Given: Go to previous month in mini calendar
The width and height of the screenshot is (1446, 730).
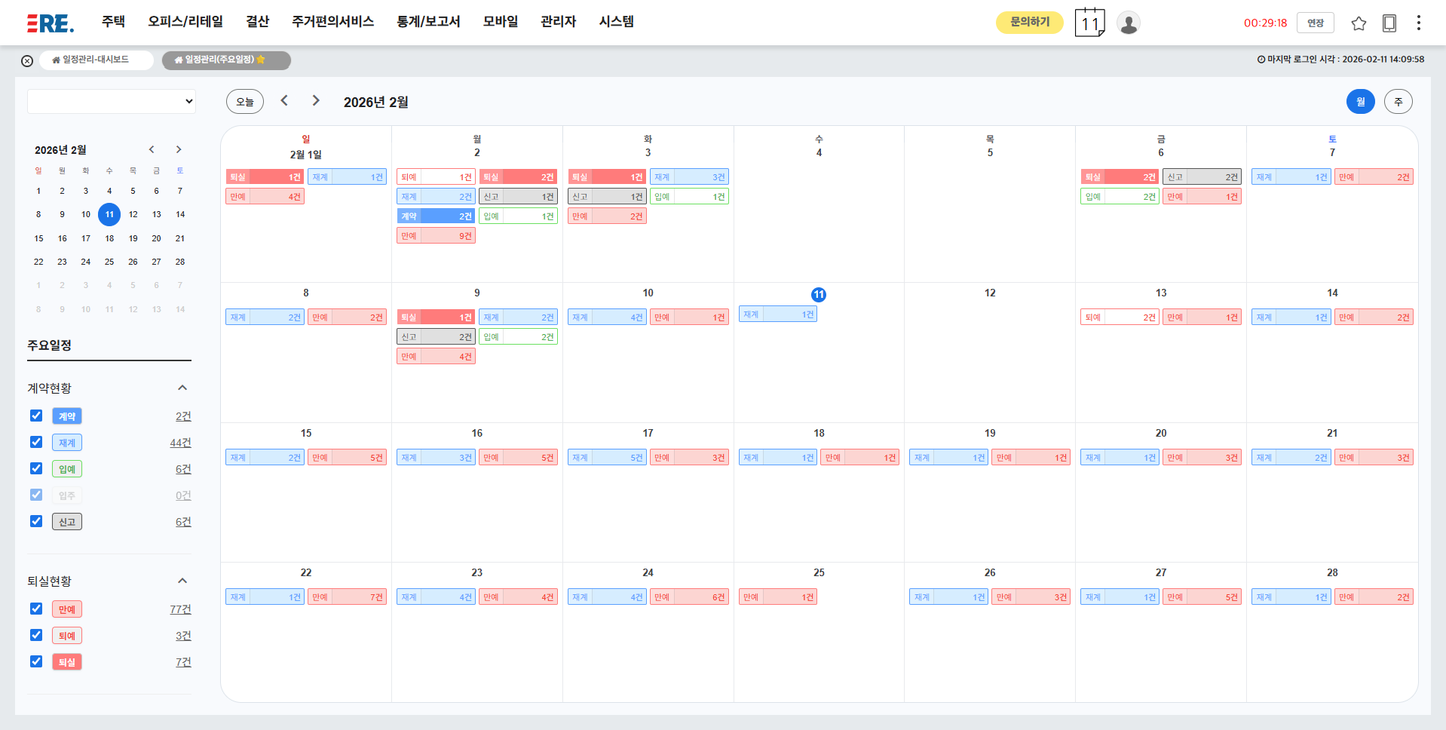Looking at the screenshot, I should 152,149.
